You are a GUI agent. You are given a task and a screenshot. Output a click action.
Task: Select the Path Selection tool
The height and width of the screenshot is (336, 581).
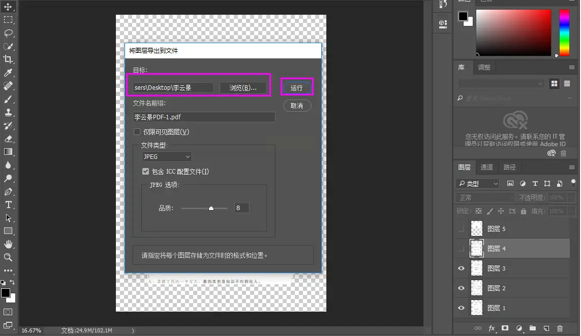(x=8, y=218)
